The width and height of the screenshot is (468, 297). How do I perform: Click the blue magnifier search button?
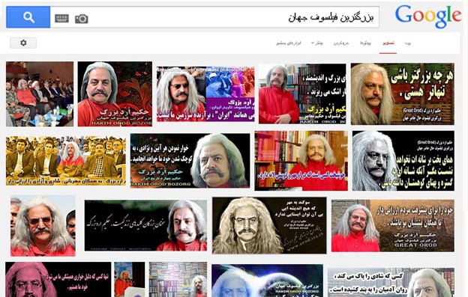[x=28, y=17]
